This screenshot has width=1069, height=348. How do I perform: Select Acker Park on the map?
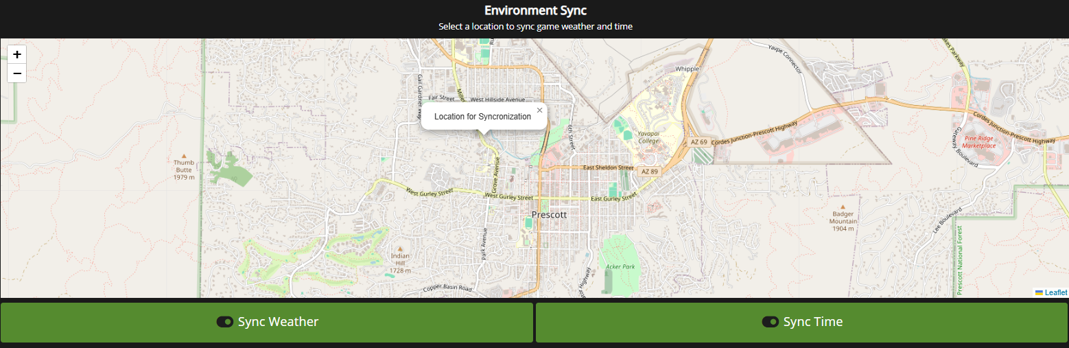620,266
